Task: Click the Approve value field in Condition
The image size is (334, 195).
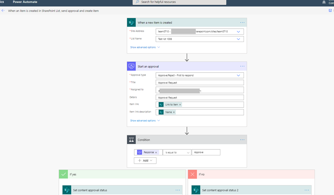Action: 206,152
